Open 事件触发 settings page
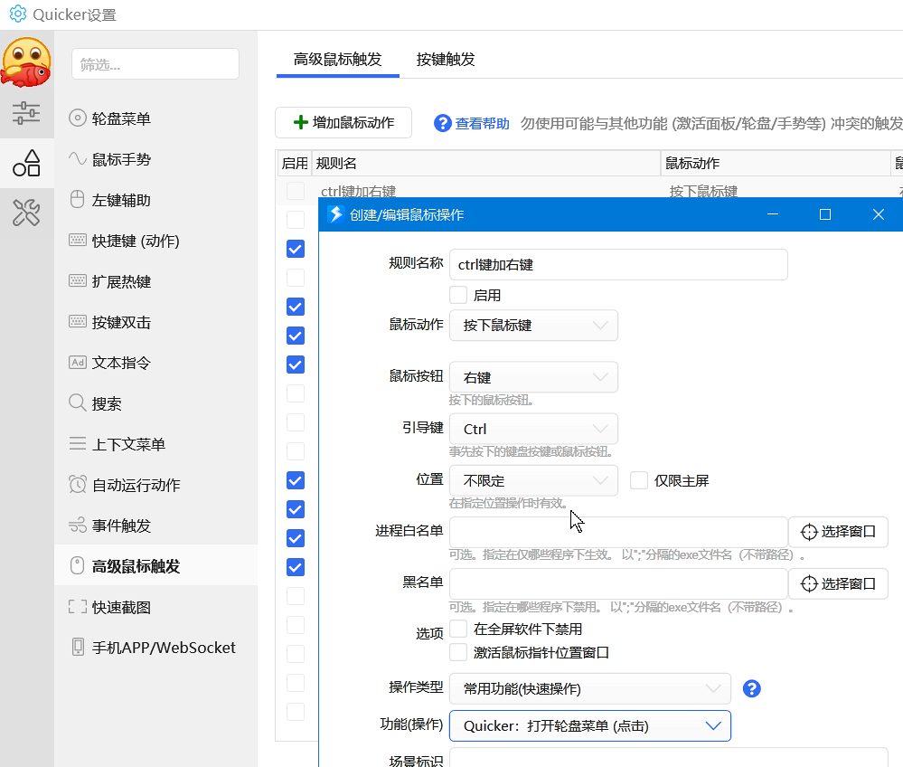The height and width of the screenshot is (767, 903). point(156,526)
